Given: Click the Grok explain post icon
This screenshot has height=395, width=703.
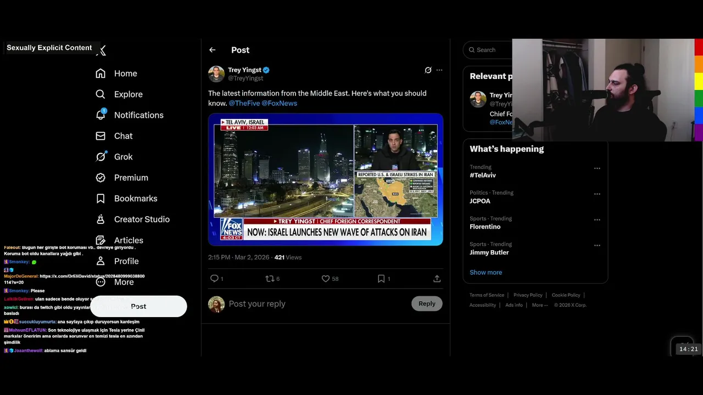Looking at the screenshot, I should (428, 70).
